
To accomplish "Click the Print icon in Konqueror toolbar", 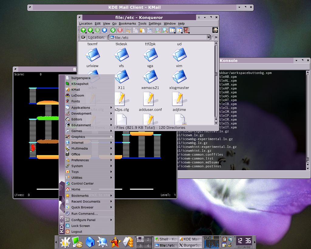I will 149,30.
